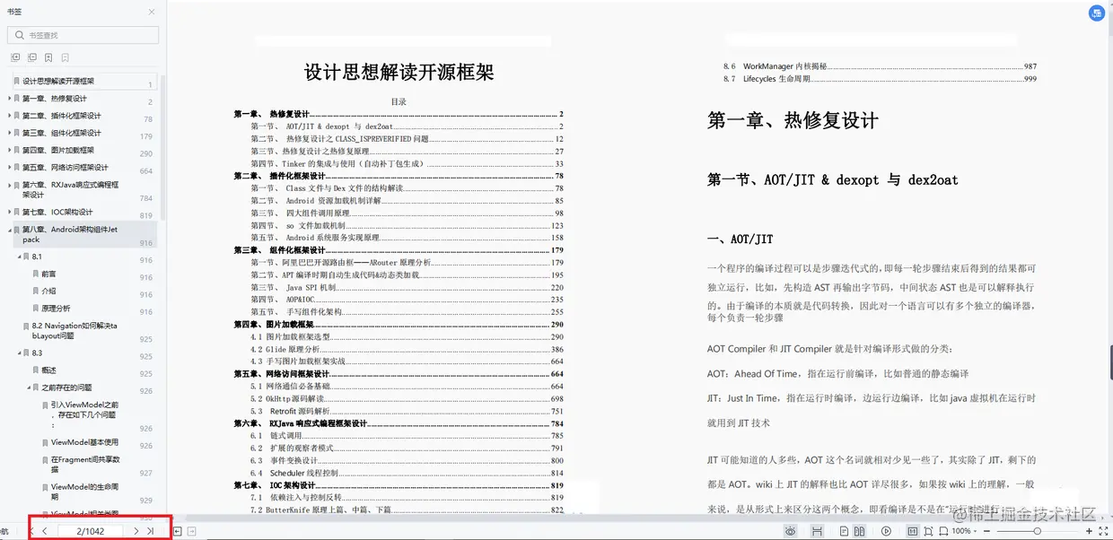This screenshot has height=540, width=1113.
Task: Open 在Fragment间共享数据 bookmark
Action: pos(85,464)
